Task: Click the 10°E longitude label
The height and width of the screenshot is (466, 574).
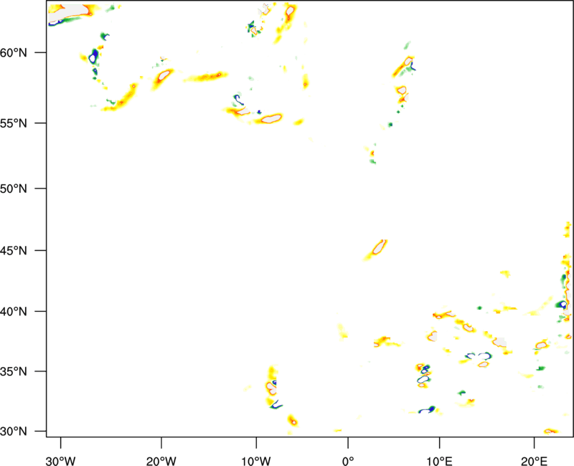Action: coord(439,461)
